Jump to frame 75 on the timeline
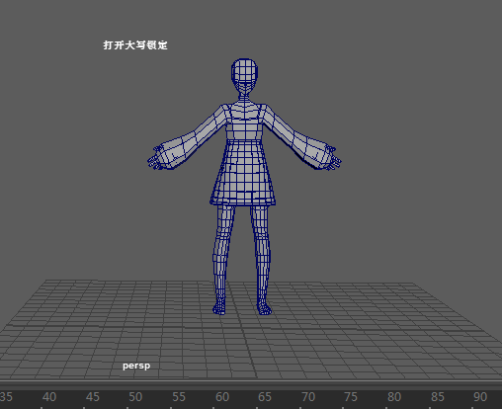Screen dimensions: 502x409 [351, 397]
